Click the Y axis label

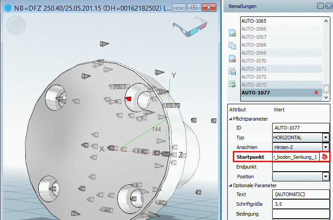[x=174, y=75]
